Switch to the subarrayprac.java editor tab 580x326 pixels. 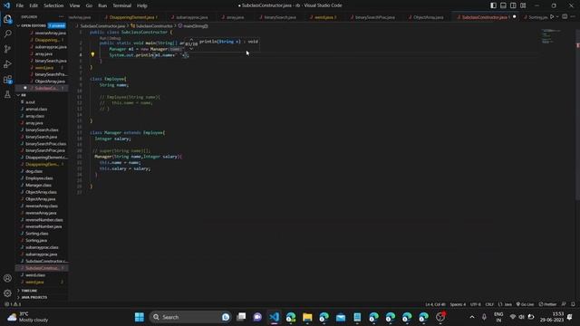tap(191, 17)
